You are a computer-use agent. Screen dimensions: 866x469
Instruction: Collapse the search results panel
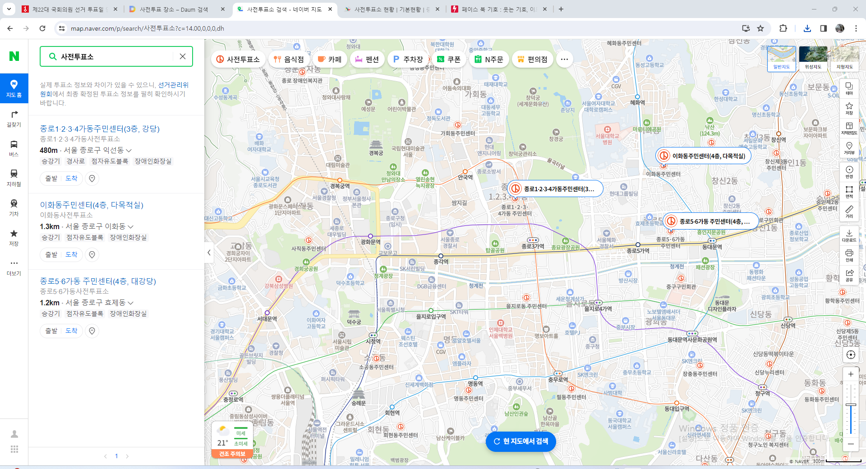pyautogui.click(x=209, y=253)
